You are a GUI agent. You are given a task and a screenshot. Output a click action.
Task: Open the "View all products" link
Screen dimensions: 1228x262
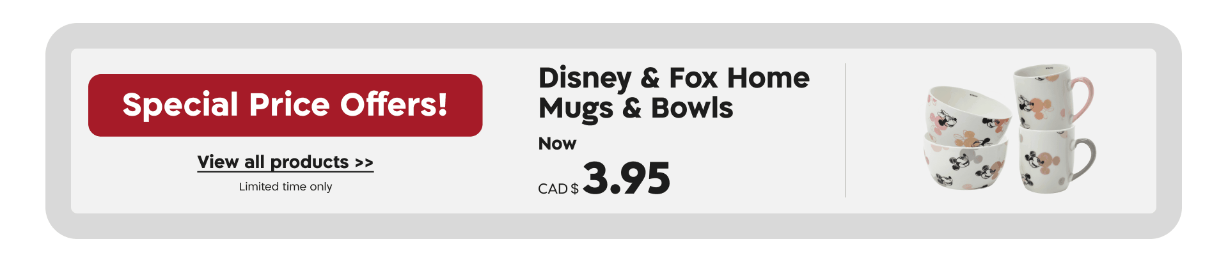click(x=273, y=162)
